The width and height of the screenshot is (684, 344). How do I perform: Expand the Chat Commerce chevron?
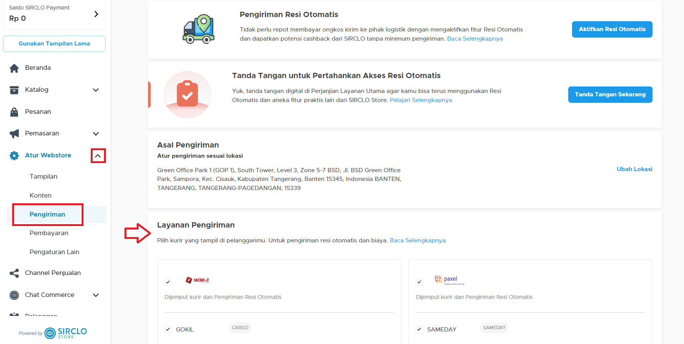[96, 295]
